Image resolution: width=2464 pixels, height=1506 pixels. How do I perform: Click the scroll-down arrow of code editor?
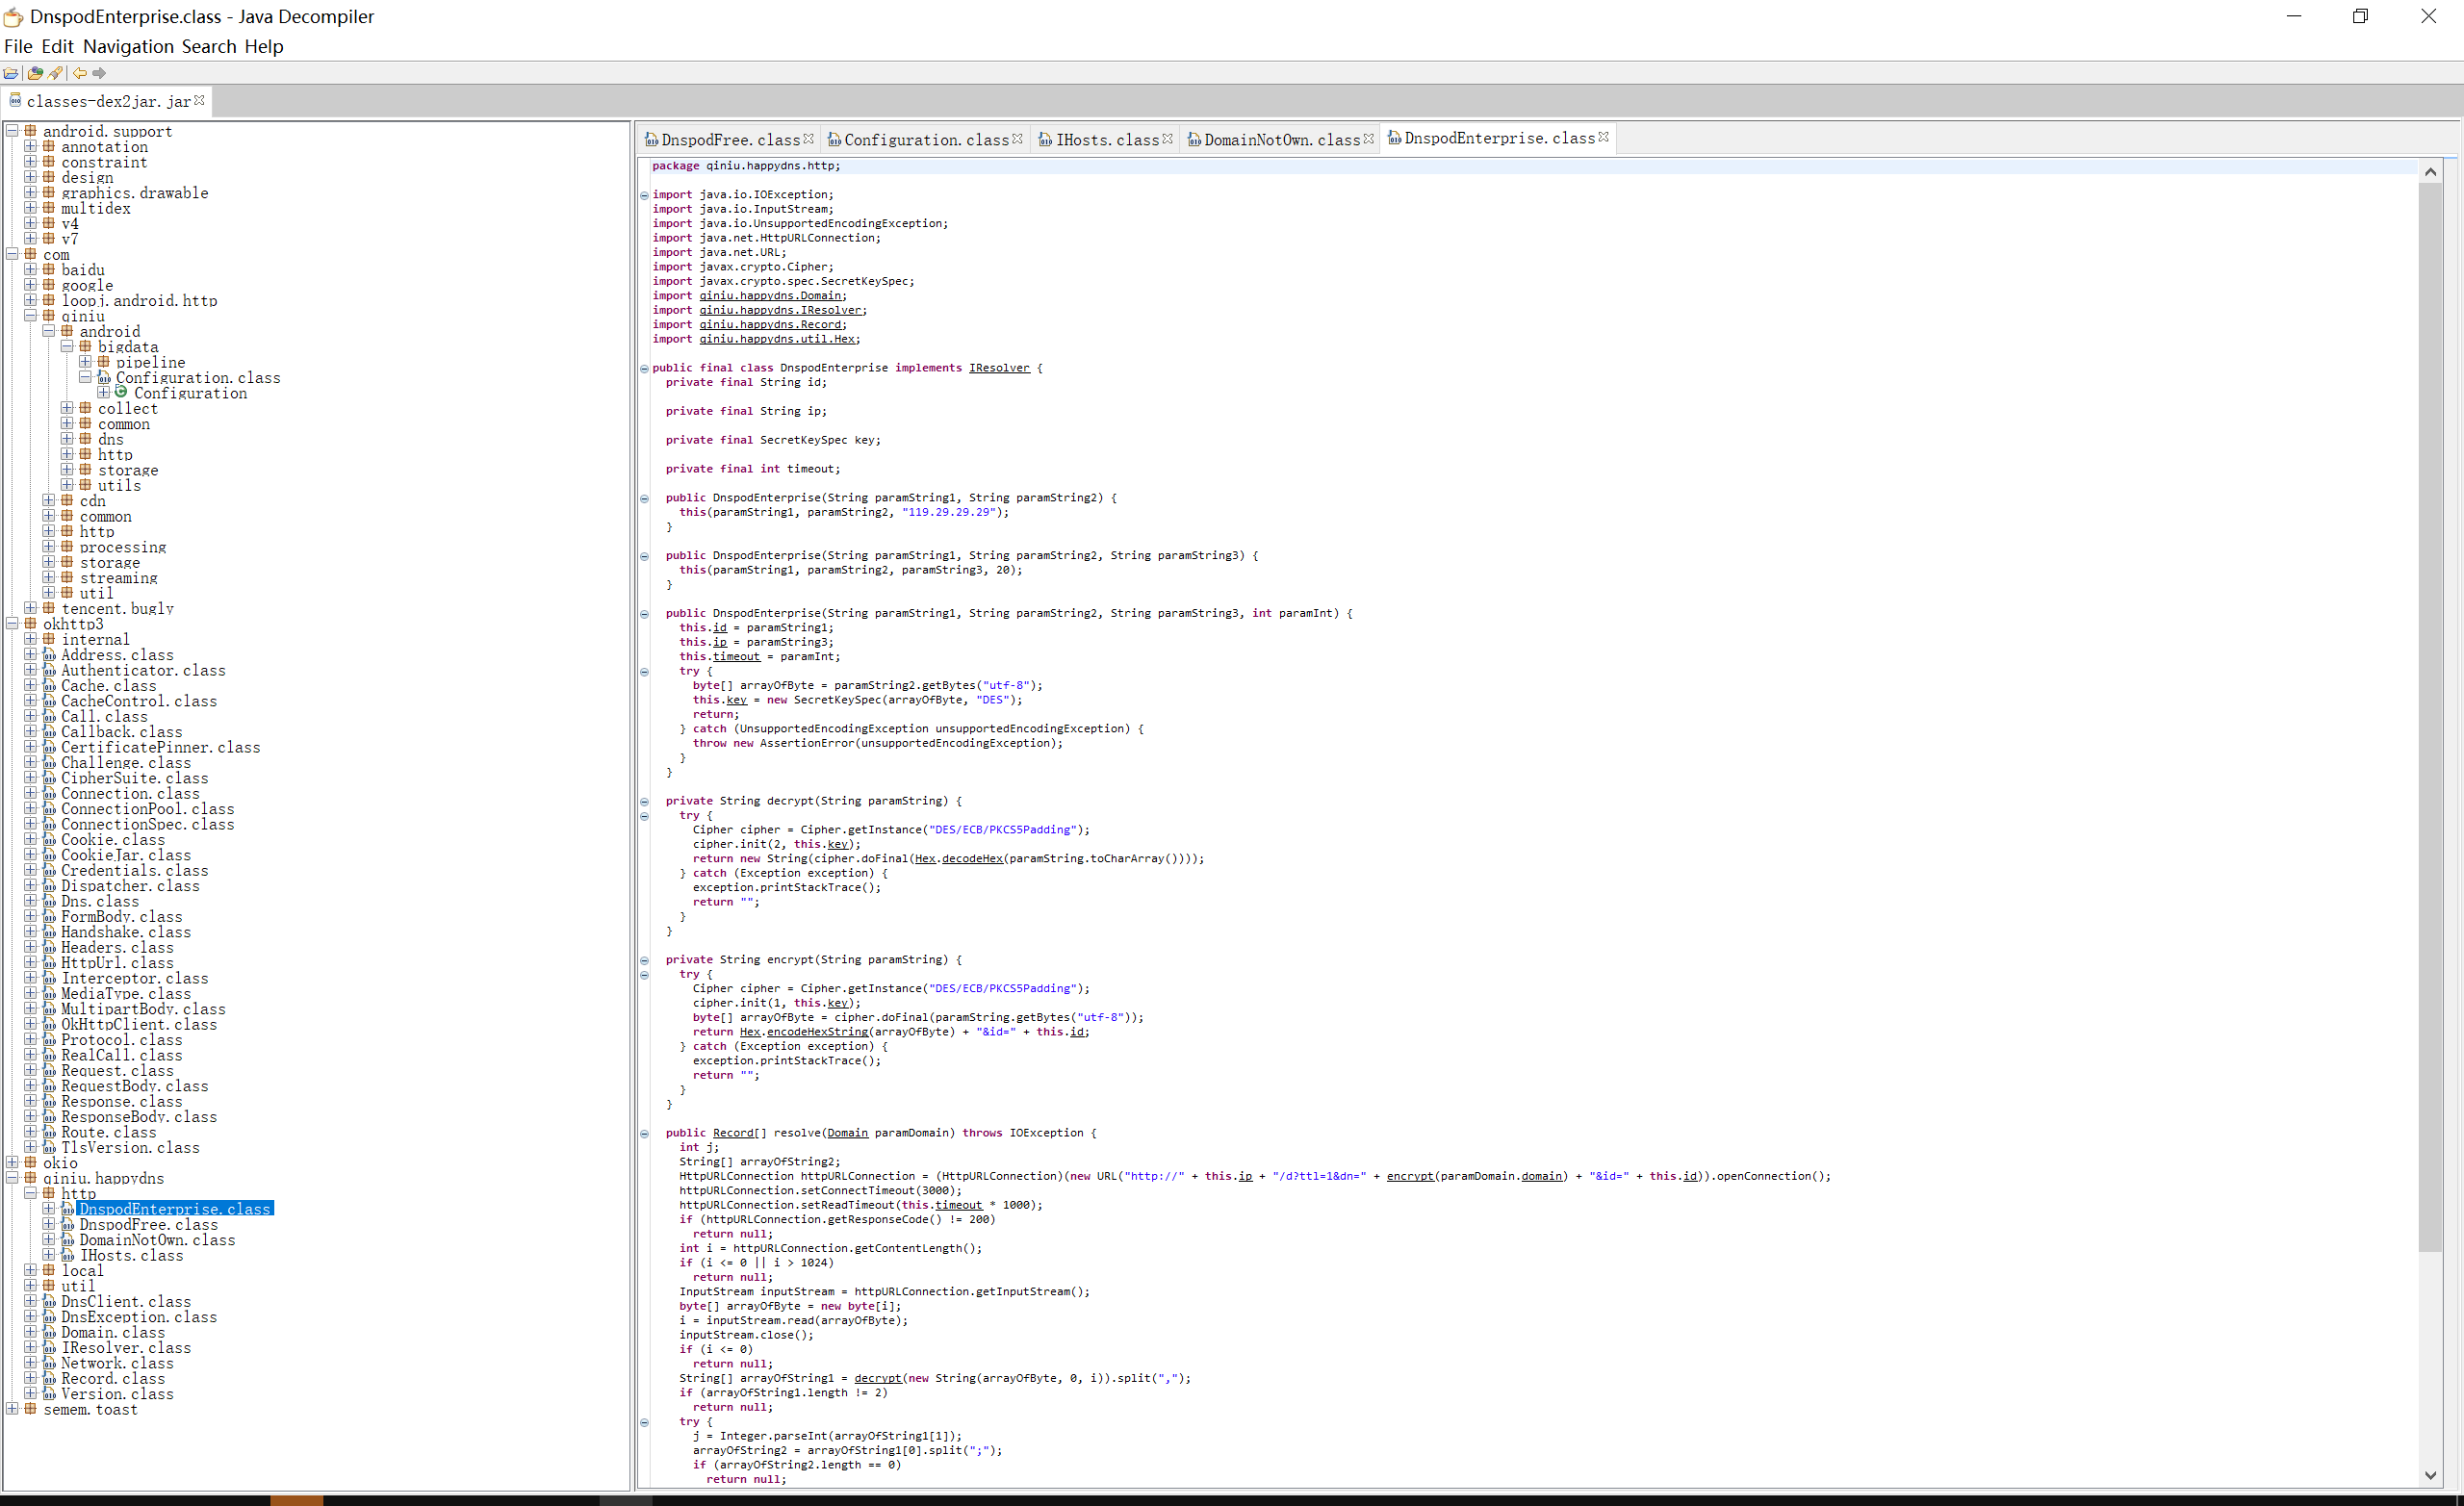(2430, 1475)
